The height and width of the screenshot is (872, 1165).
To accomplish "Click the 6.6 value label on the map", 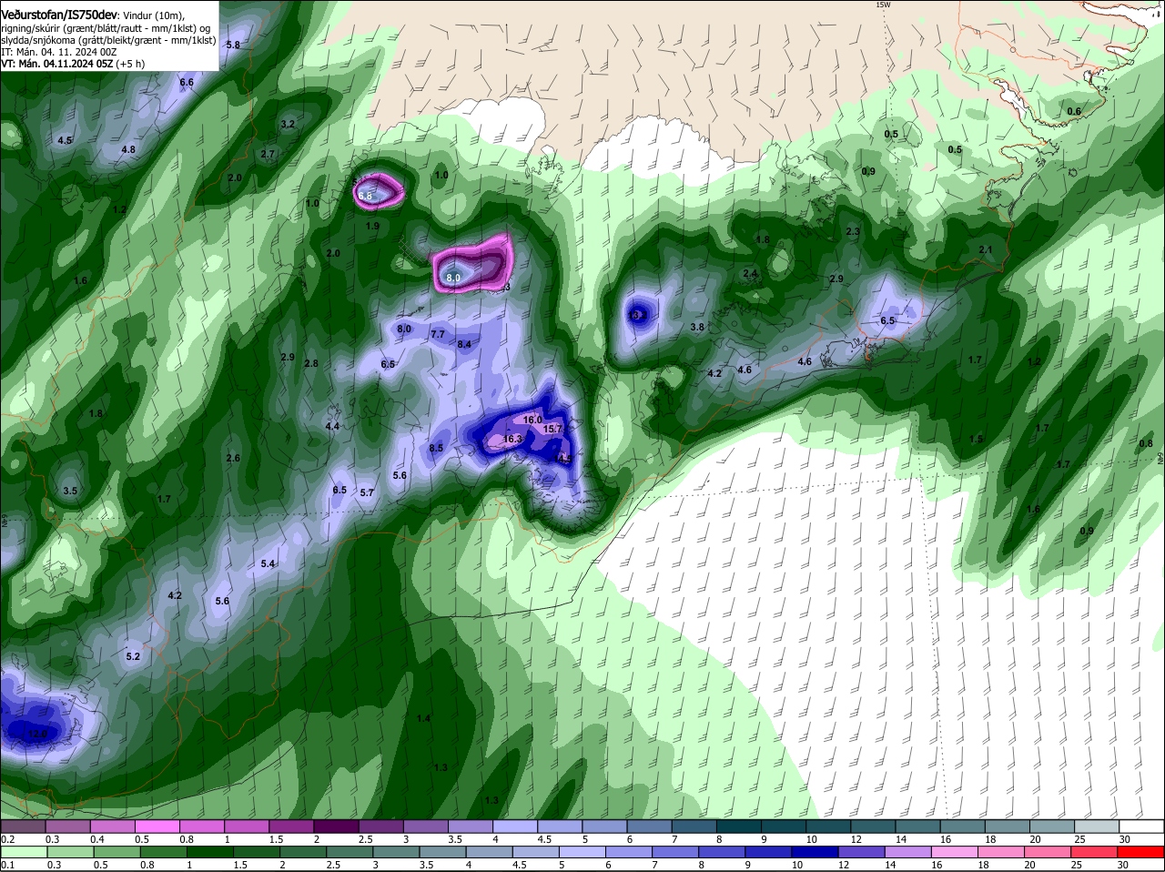I will (187, 82).
